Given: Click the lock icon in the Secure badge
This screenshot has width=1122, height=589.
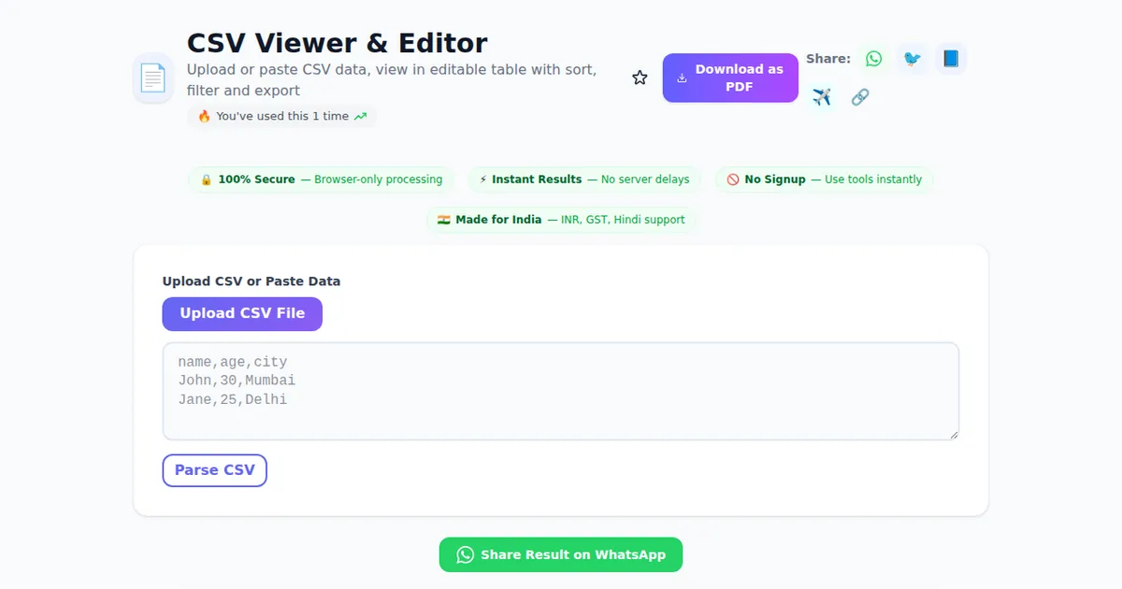Looking at the screenshot, I should pos(205,179).
